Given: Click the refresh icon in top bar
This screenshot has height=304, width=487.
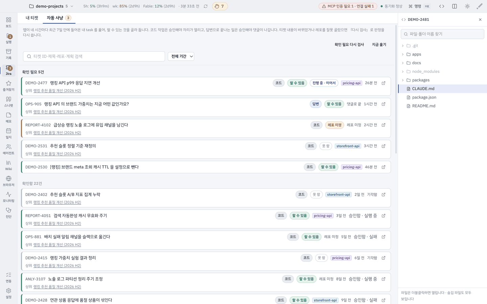Looking at the screenshot, I should (x=206, y=6).
